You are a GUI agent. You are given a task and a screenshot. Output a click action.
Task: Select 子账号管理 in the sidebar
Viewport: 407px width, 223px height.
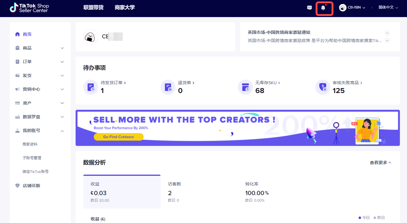32,158
